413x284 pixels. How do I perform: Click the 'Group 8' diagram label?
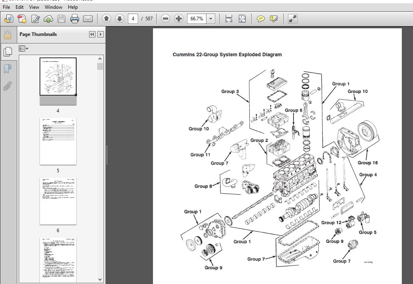pyautogui.click(x=203, y=186)
